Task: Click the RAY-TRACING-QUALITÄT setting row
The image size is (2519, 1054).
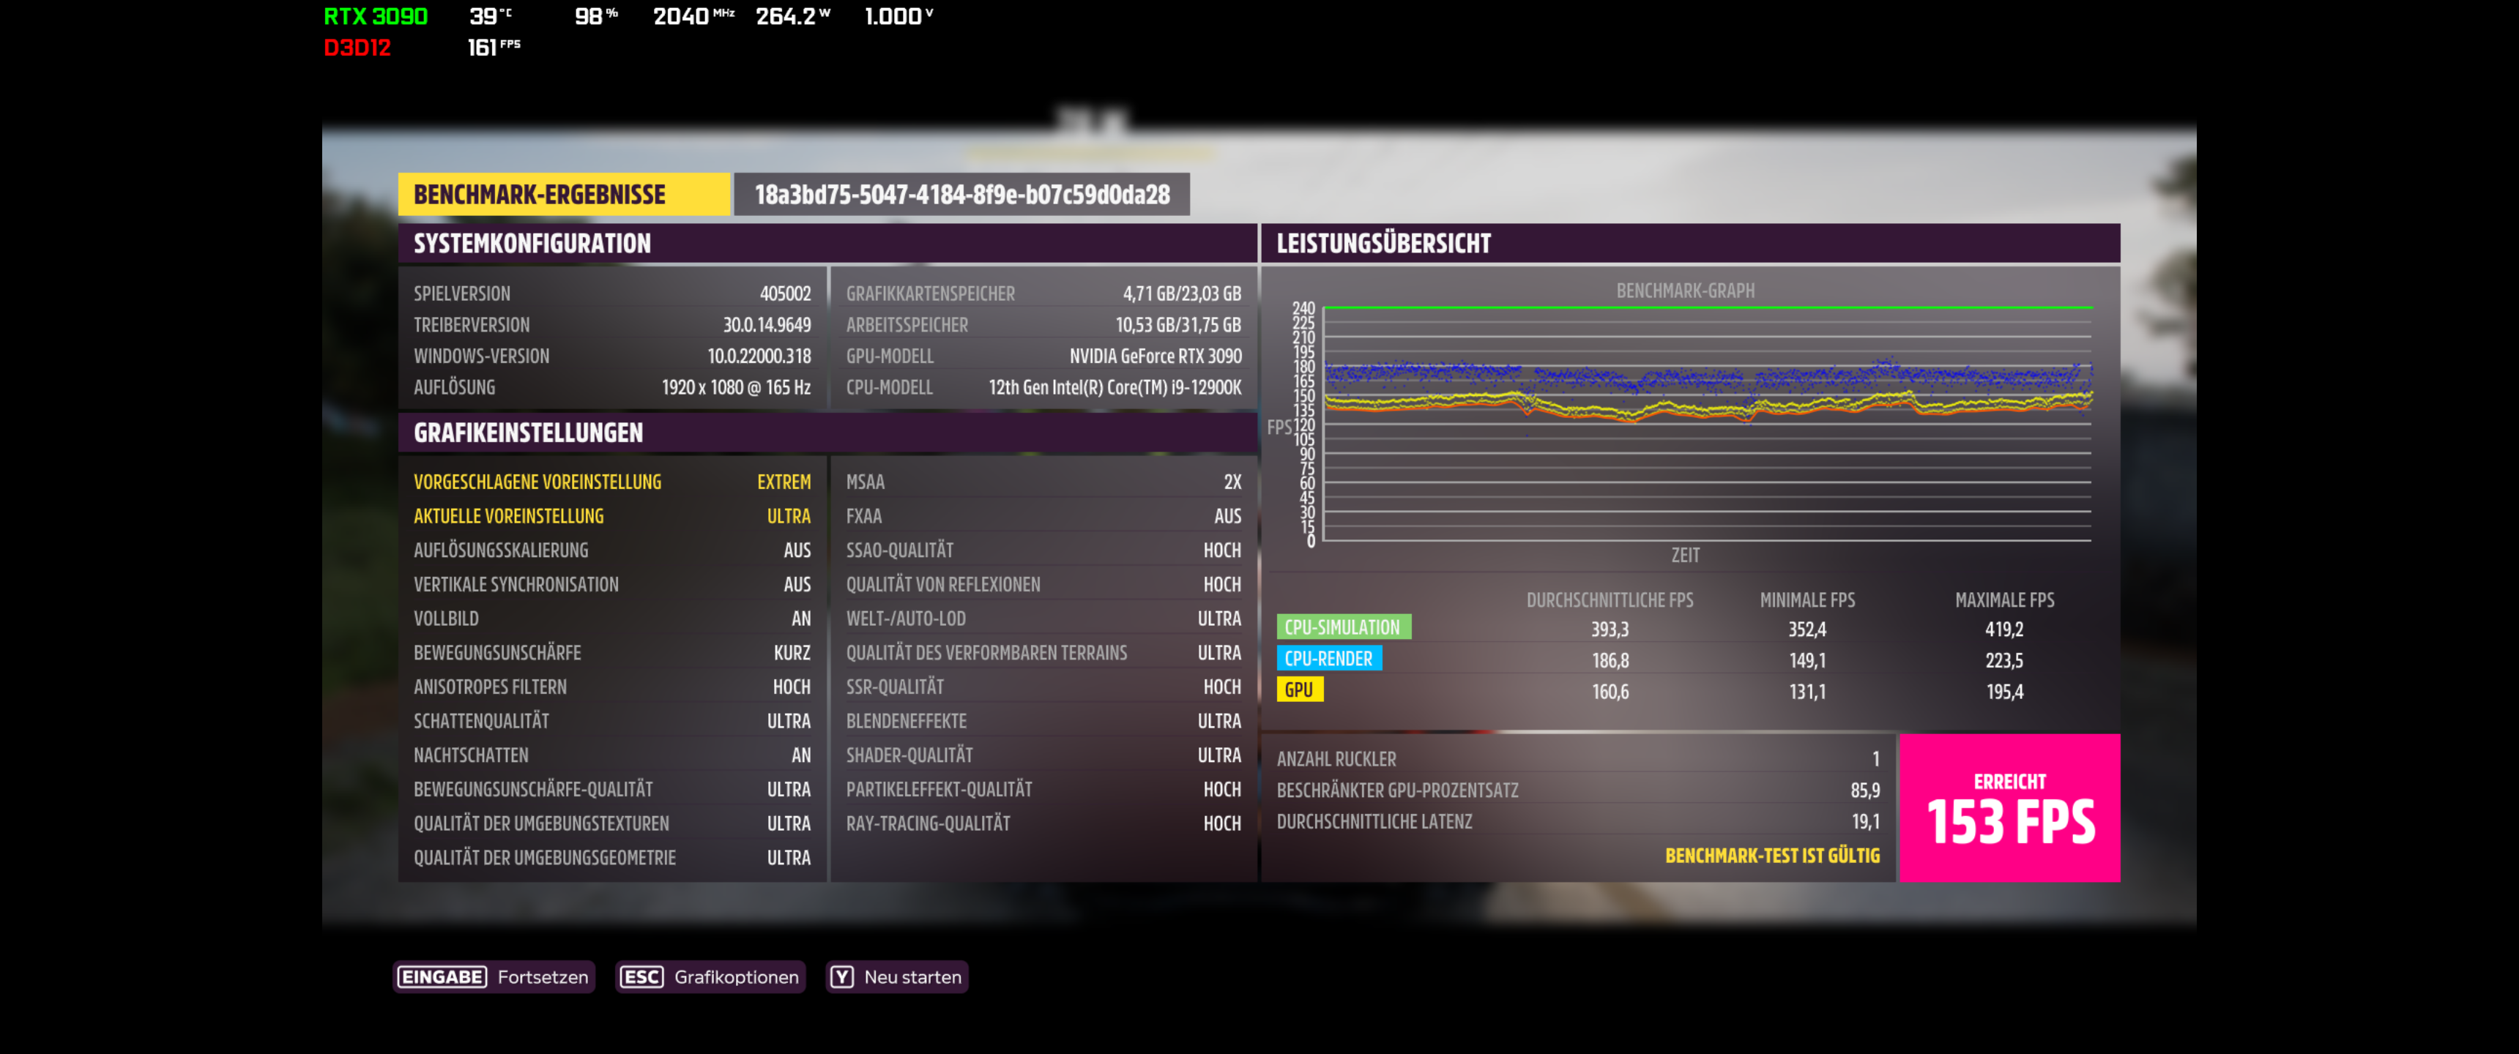Action: coord(1043,824)
